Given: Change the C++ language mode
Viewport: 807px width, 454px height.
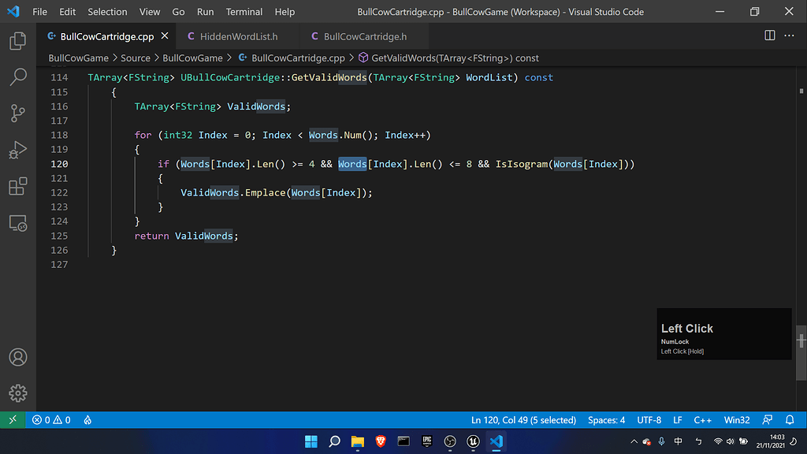Looking at the screenshot, I should [702, 420].
